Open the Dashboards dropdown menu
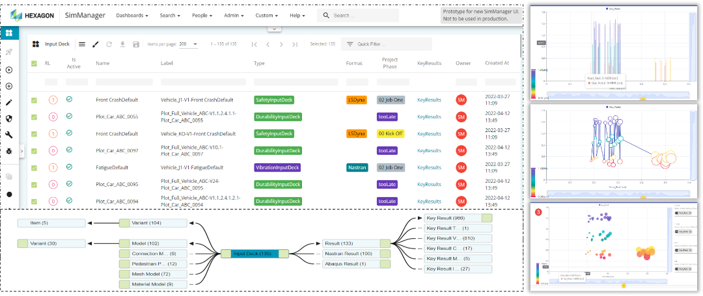Viewport: 703px width, 296px height. point(131,15)
